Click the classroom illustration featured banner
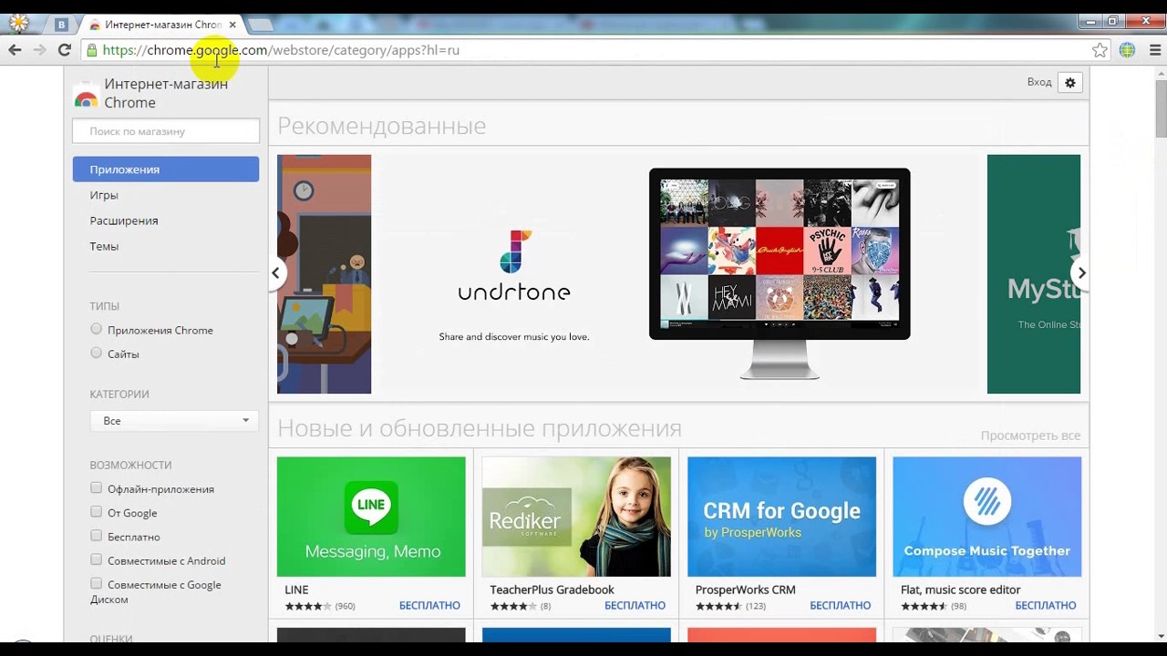Image resolution: width=1167 pixels, height=656 pixels. click(x=324, y=274)
